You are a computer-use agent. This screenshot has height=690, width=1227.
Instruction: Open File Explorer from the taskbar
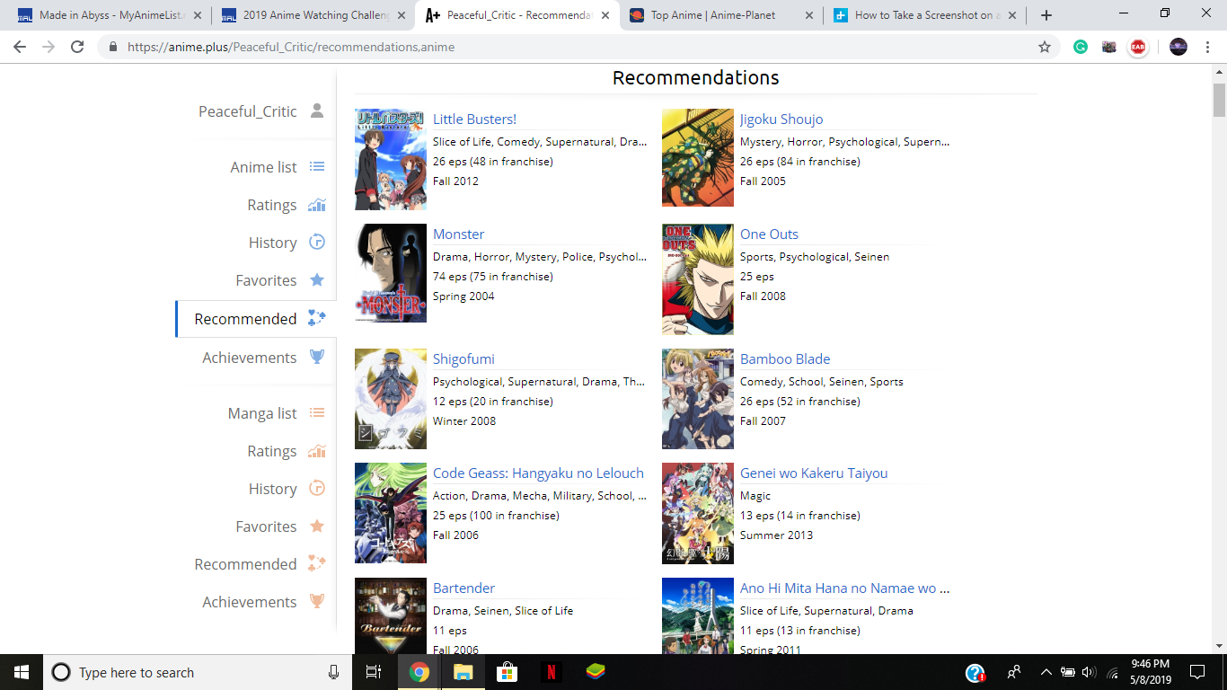click(463, 672)
